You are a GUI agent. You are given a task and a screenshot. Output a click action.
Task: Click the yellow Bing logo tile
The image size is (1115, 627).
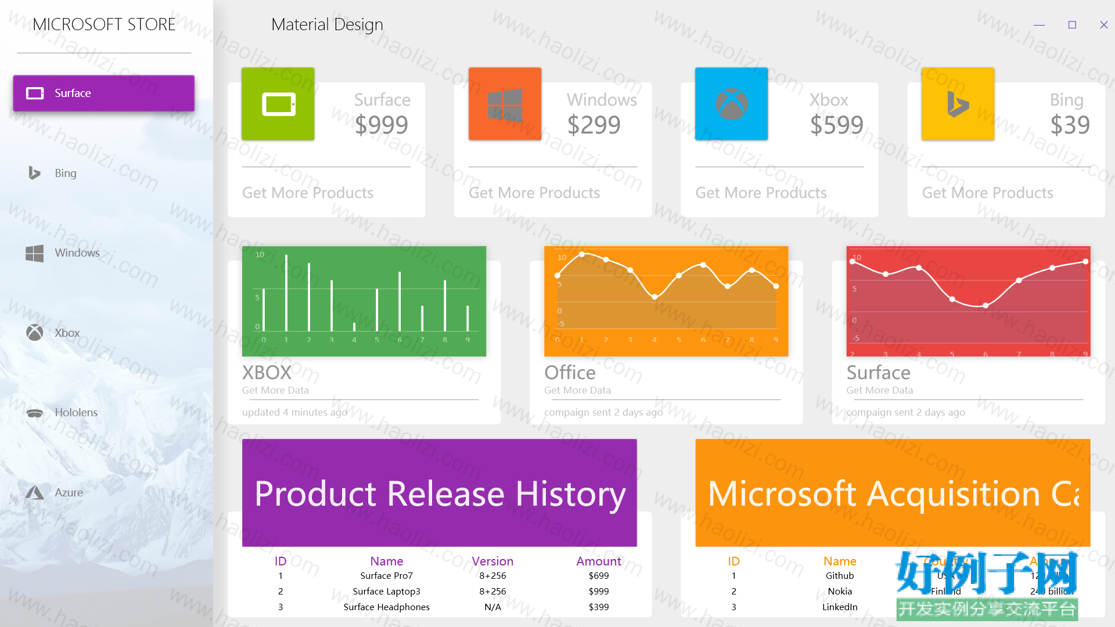(958, 104)
